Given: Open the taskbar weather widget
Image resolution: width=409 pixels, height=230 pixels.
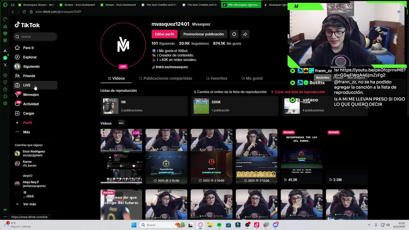Looking at the screenshot, I should (18, 225).
